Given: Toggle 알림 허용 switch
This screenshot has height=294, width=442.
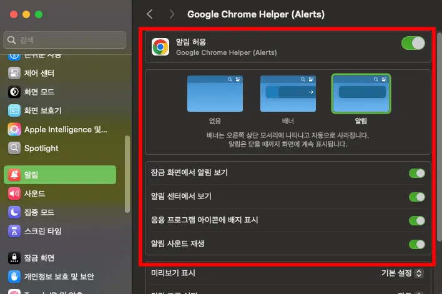Looking at the screenshot, I should (x=413, y=44).
